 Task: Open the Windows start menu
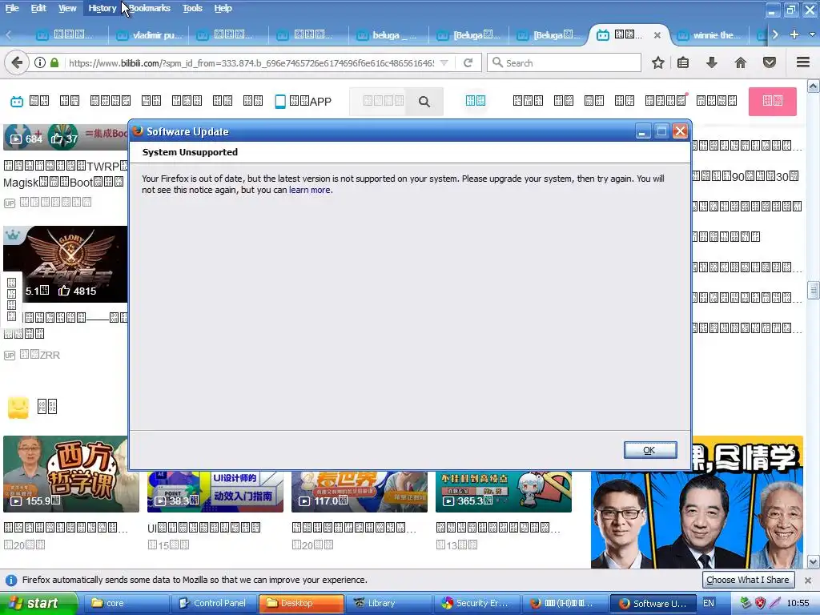(x=38, y=603)
